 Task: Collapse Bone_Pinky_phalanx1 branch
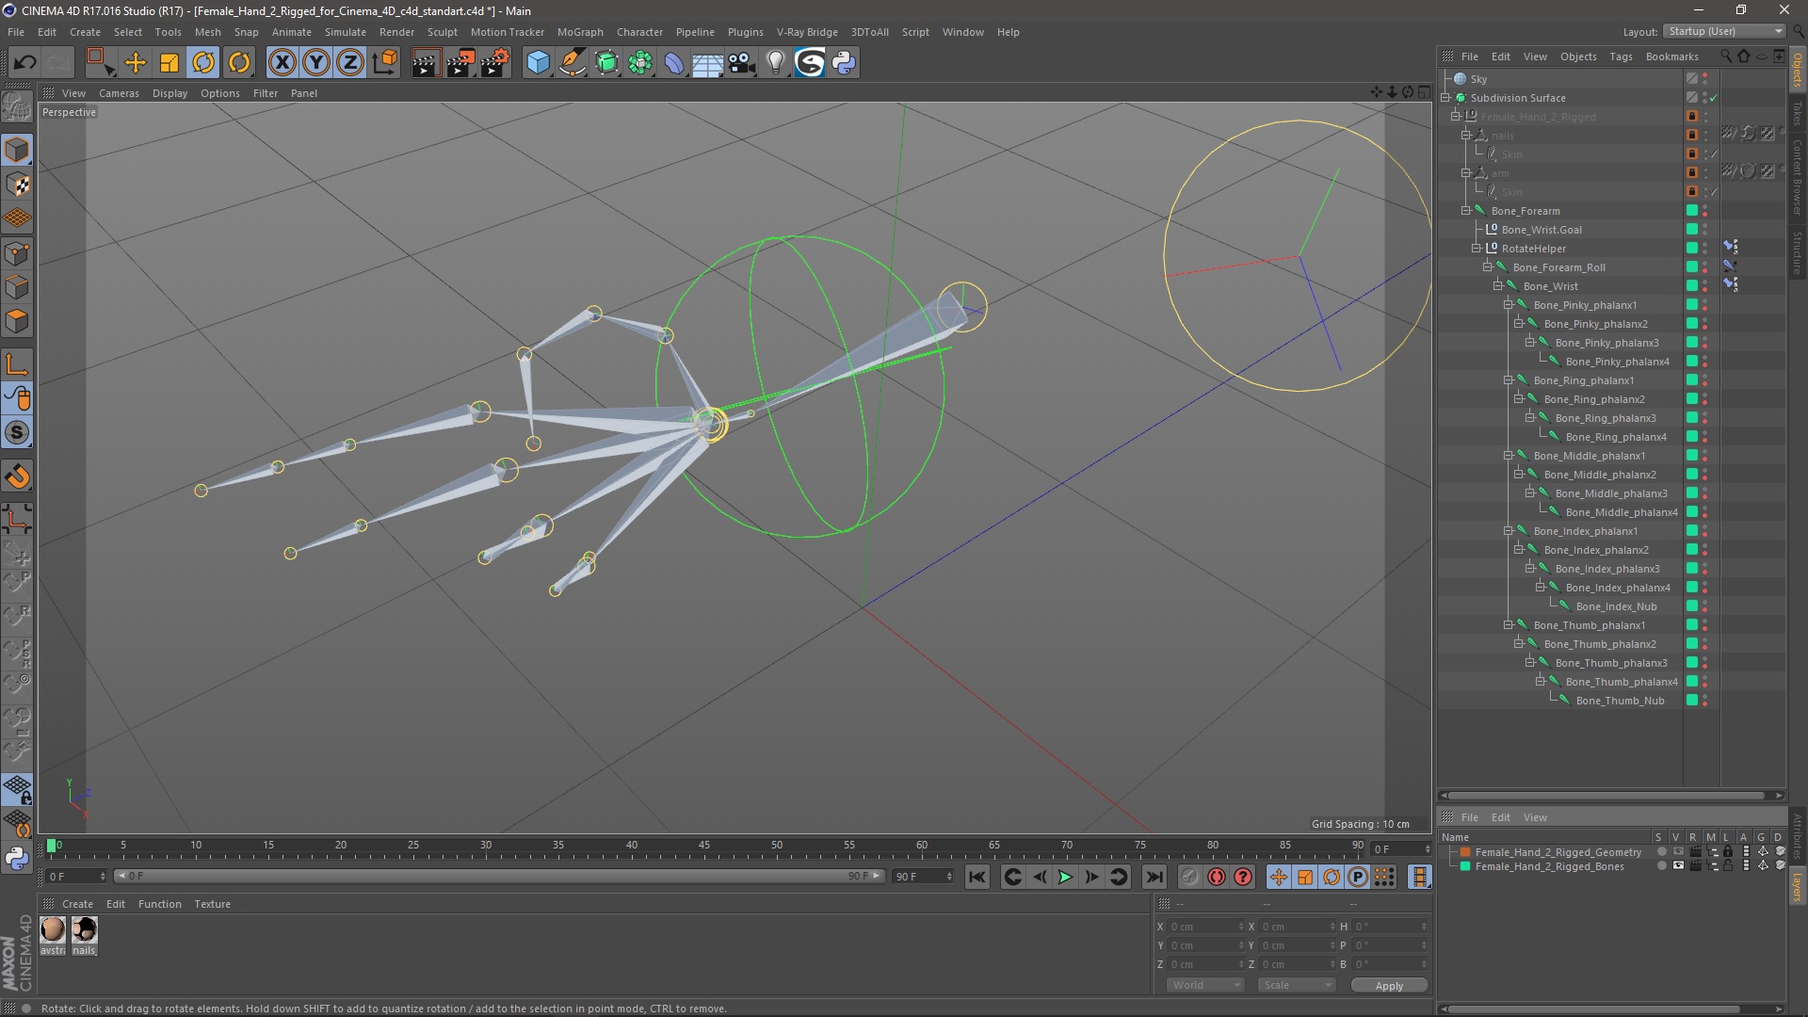click(1508, 305)
